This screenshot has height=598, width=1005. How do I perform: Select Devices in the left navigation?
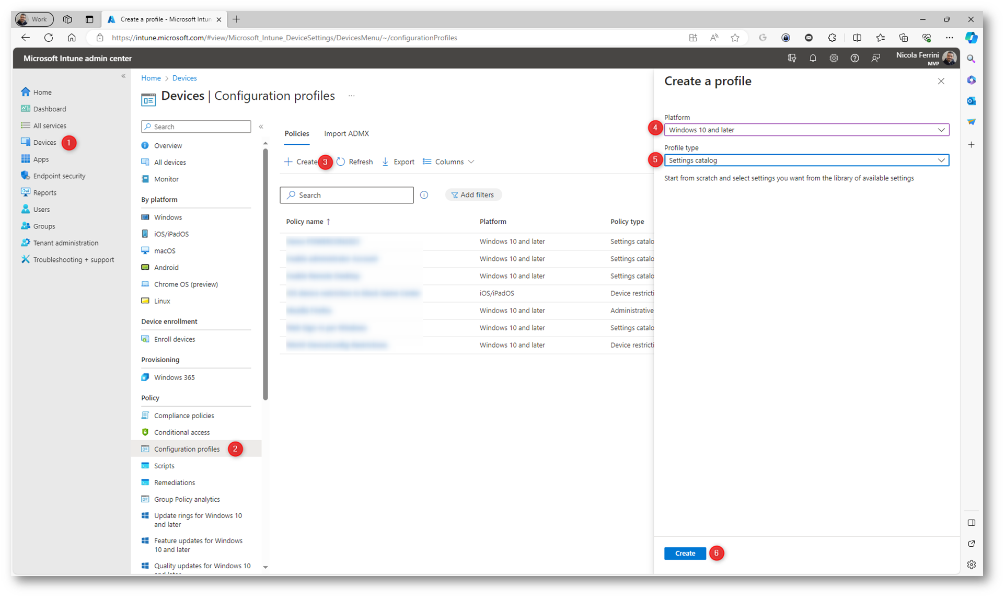[39, 142]
